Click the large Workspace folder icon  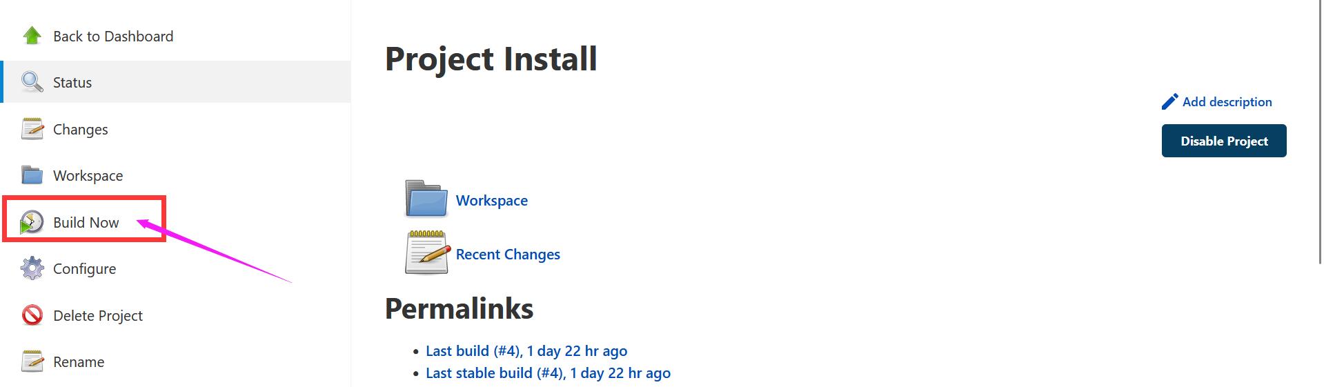point(426,199)
